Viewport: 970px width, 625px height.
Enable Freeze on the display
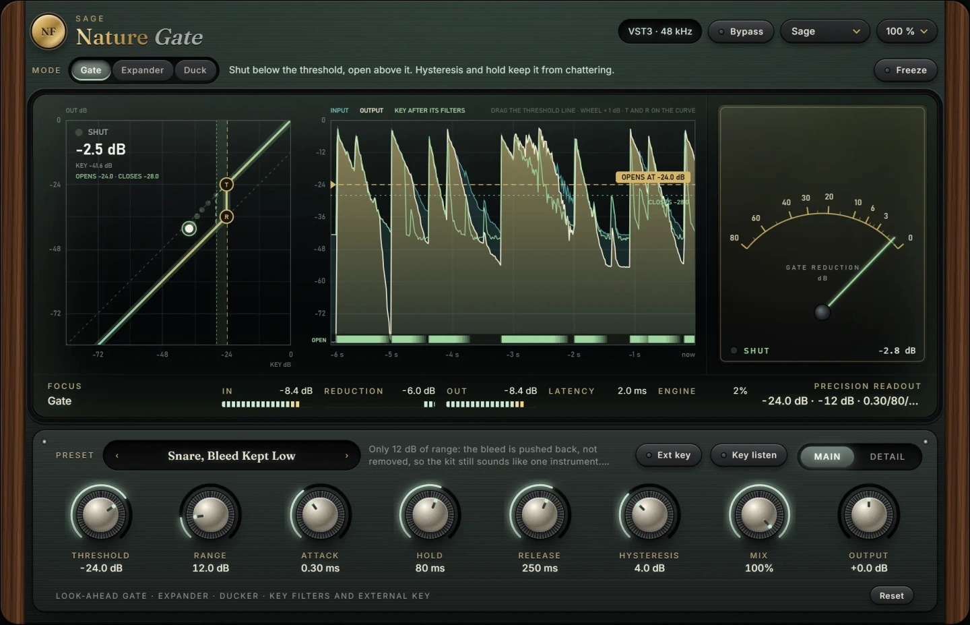[x=905, y=70]
